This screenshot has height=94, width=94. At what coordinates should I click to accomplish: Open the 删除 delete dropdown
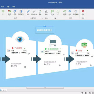83,16
